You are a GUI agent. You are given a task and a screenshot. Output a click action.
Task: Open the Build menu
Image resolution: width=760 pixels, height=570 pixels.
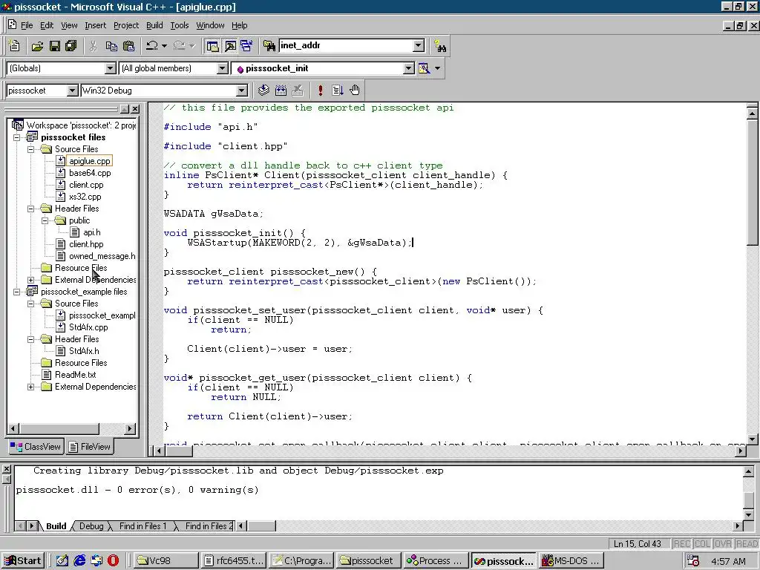(x=154, y=25)
